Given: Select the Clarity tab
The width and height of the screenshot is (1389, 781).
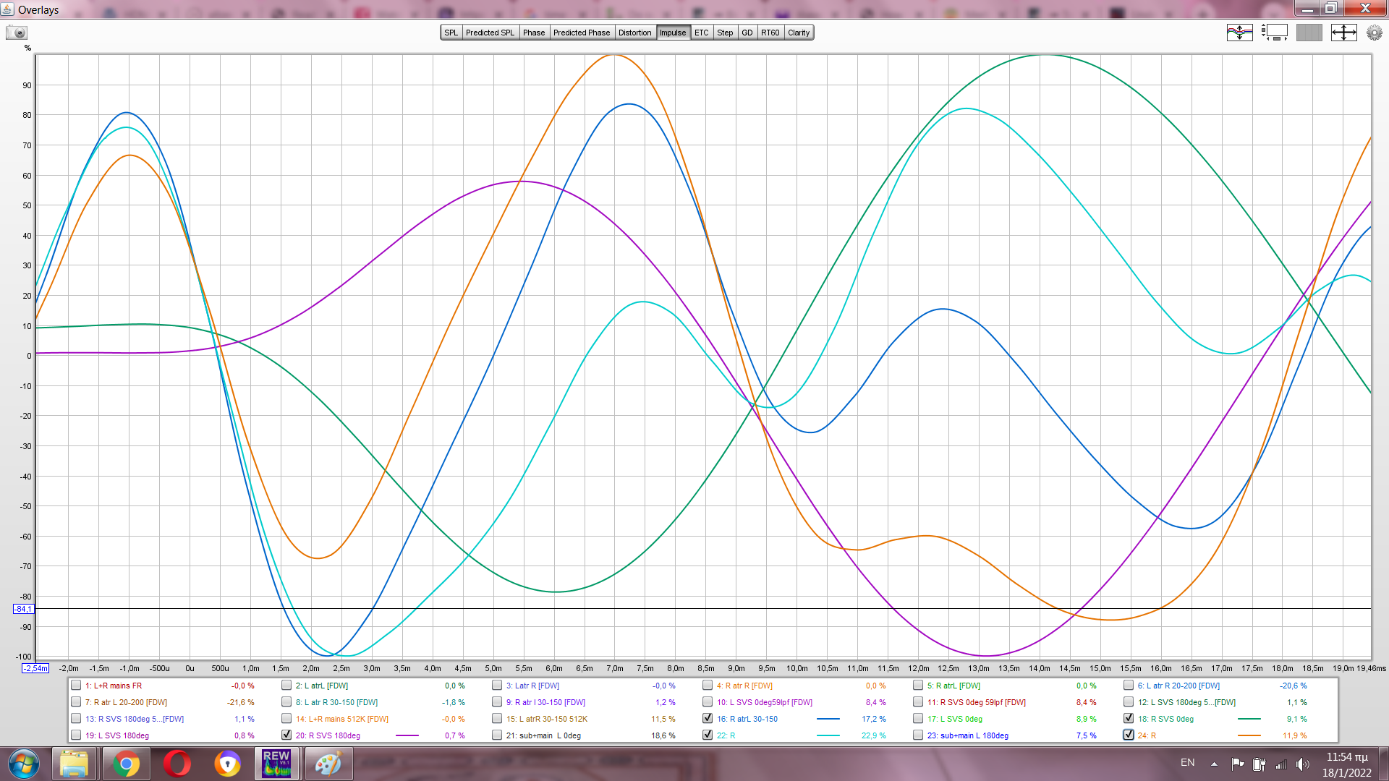Looking at the screenshot, I should tap(799, 33).
